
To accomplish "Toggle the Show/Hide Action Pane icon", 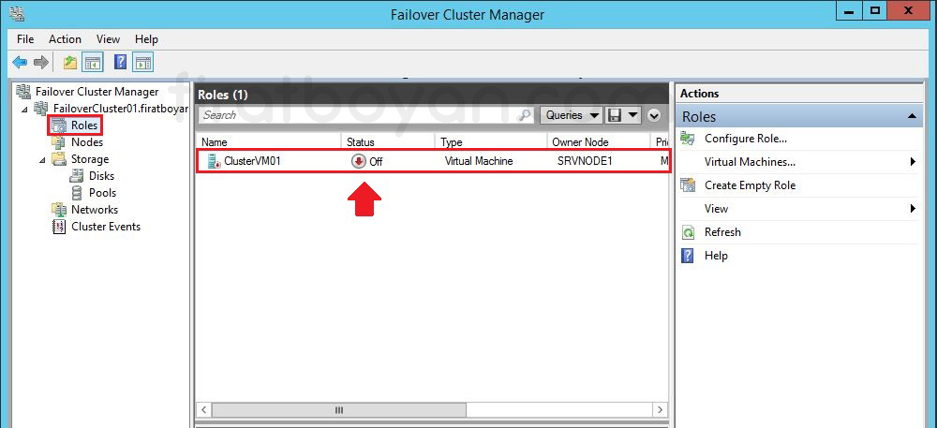I will (x=143, y=62).
